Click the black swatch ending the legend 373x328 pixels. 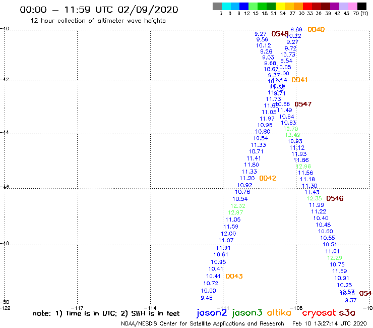(x=362, y=6)
